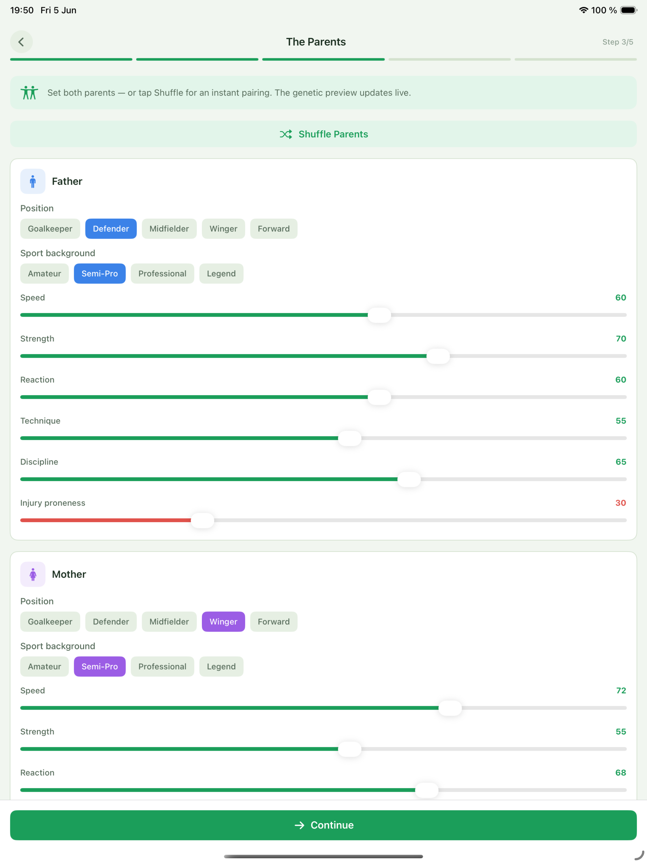This screenshot has height=863, width=647.
Task: Select Forward position for Father
Action: click(274, 229)
